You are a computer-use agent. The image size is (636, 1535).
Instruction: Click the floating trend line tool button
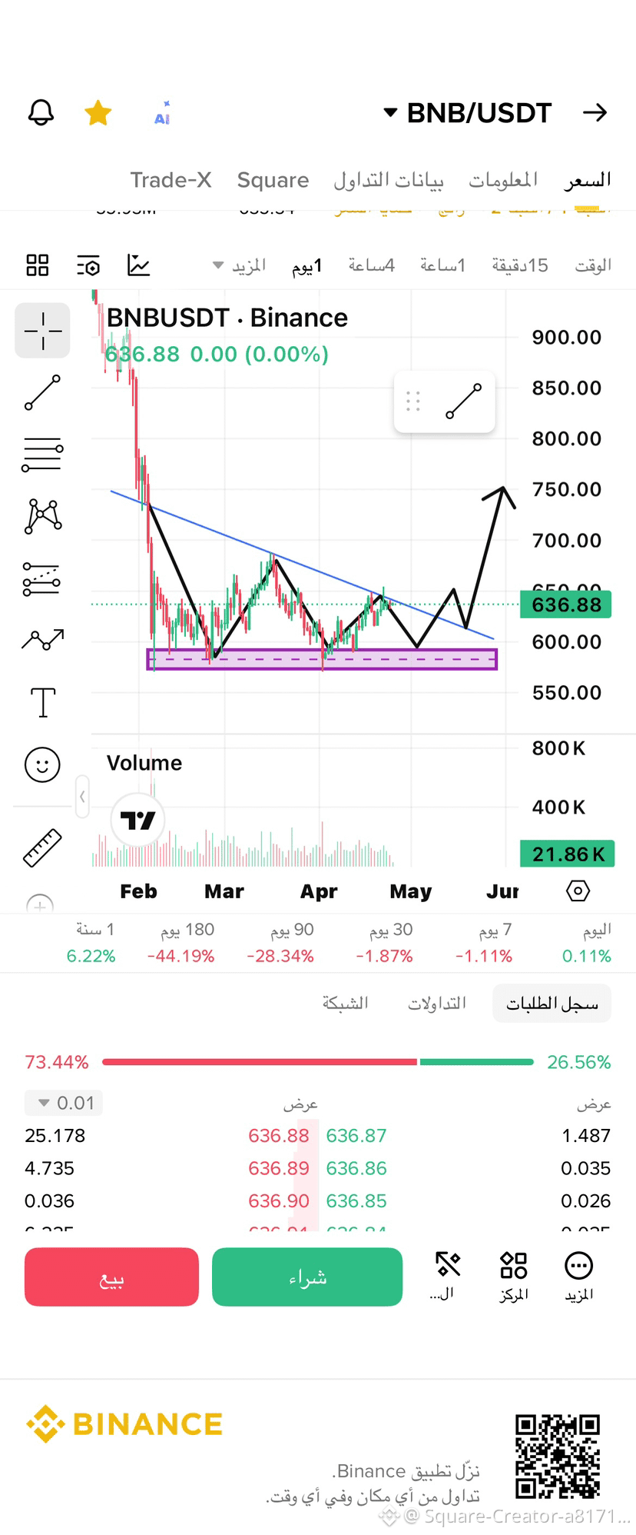click(464, 401)
